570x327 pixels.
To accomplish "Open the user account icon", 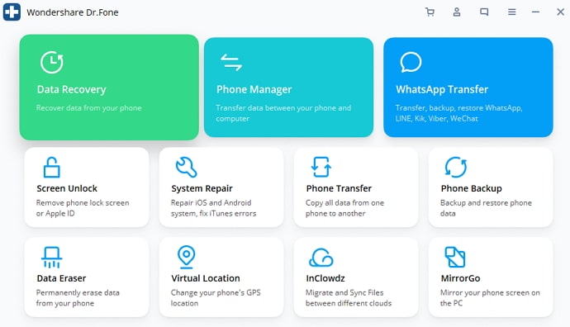I will click(457, 12).
